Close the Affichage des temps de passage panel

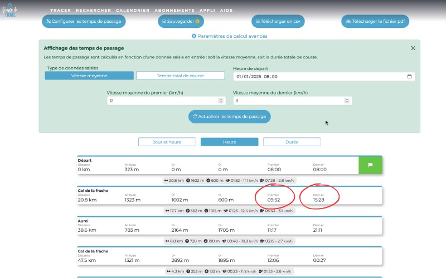coord(413,48)
